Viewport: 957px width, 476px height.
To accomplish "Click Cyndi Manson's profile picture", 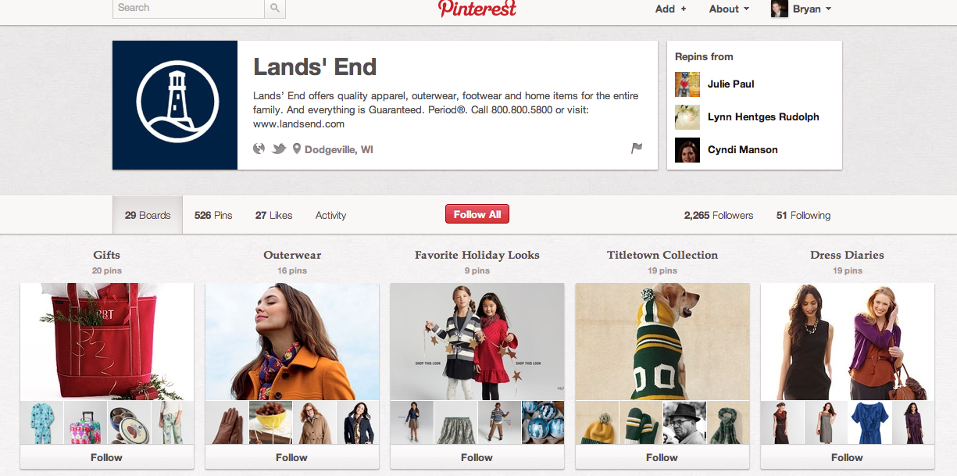I will [687, 150].
